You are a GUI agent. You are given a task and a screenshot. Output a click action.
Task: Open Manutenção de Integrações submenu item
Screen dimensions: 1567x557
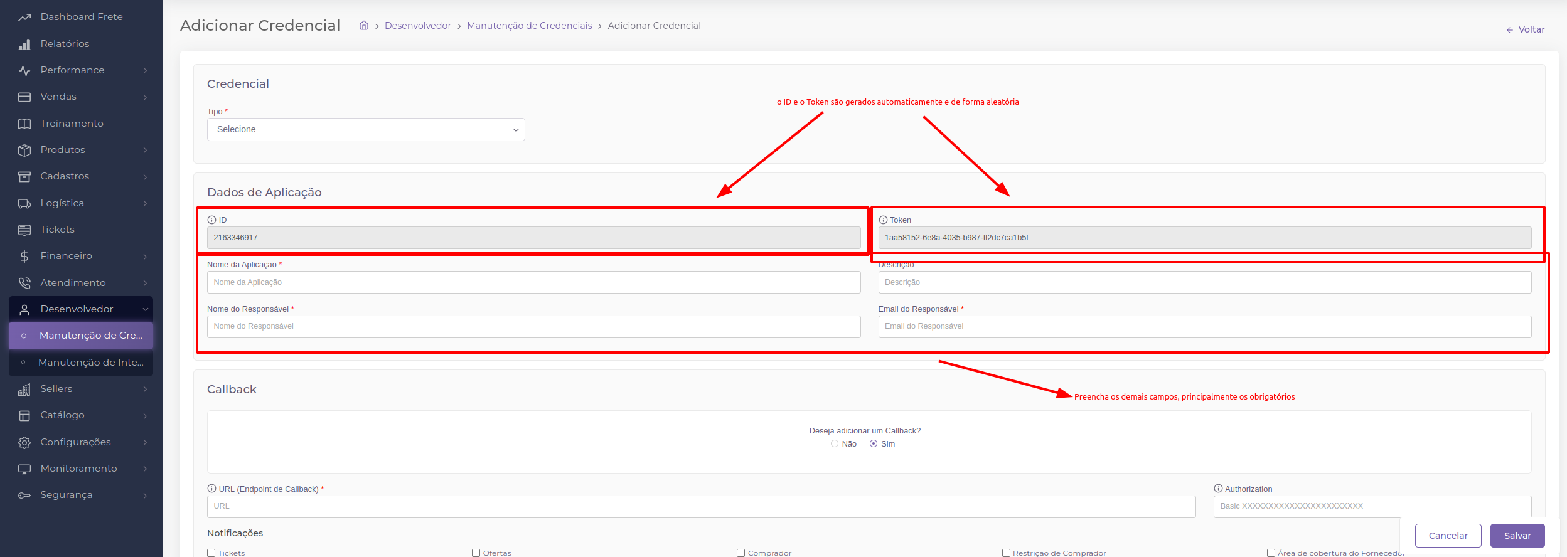pyautogui.click(x=90, y=363)
